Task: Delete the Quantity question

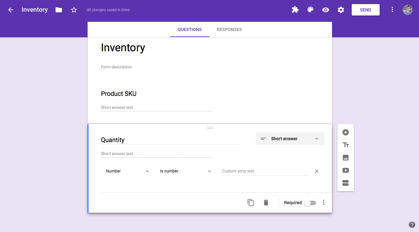Action: (266, 203)
